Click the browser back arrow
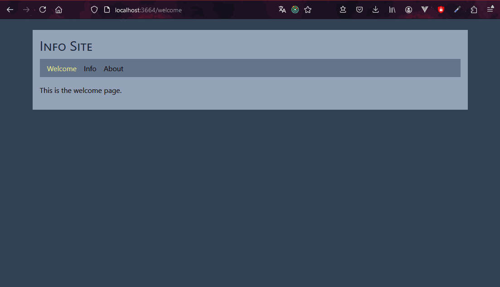Viewport: 500px width, 287px height. 10,10
